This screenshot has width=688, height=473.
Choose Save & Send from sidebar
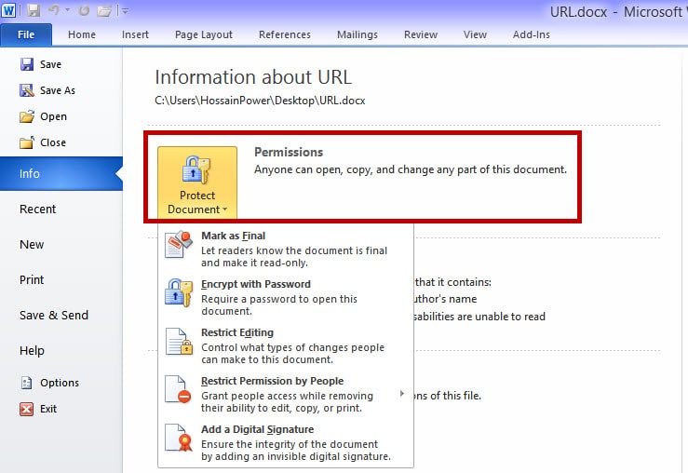coord(54,316)
